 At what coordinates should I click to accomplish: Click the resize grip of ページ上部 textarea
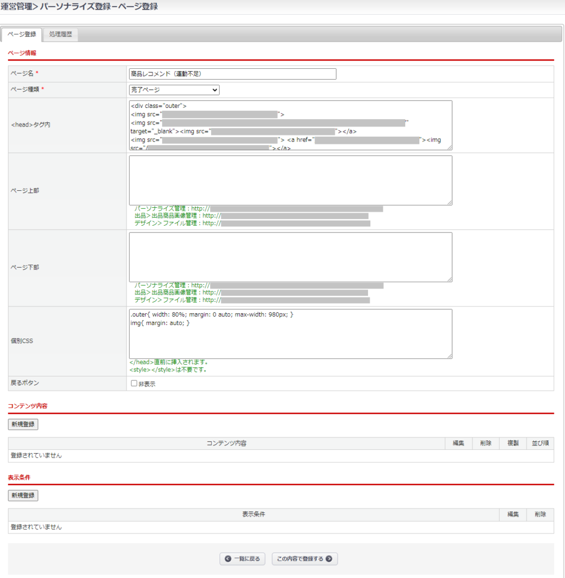pyautogui.click(x=449, y=202)
